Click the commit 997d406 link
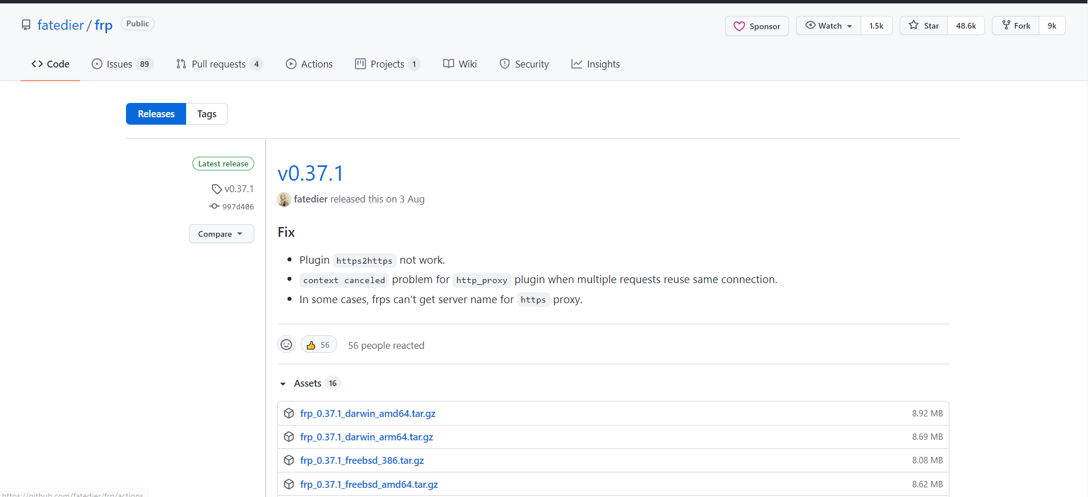1088x497 pixels. pyautogui.click(x=238, y=206)
